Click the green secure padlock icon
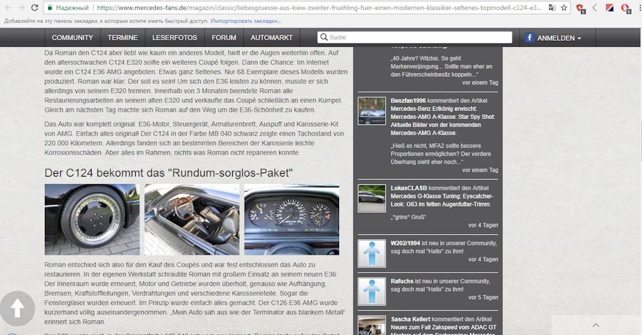 [x=49, y=8]
